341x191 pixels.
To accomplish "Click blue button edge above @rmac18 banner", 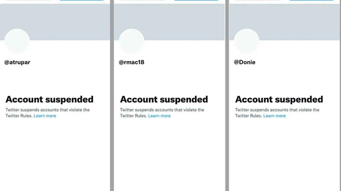I will pos(196,0).
